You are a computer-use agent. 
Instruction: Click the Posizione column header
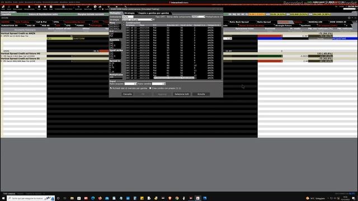(x=270, y=28)
